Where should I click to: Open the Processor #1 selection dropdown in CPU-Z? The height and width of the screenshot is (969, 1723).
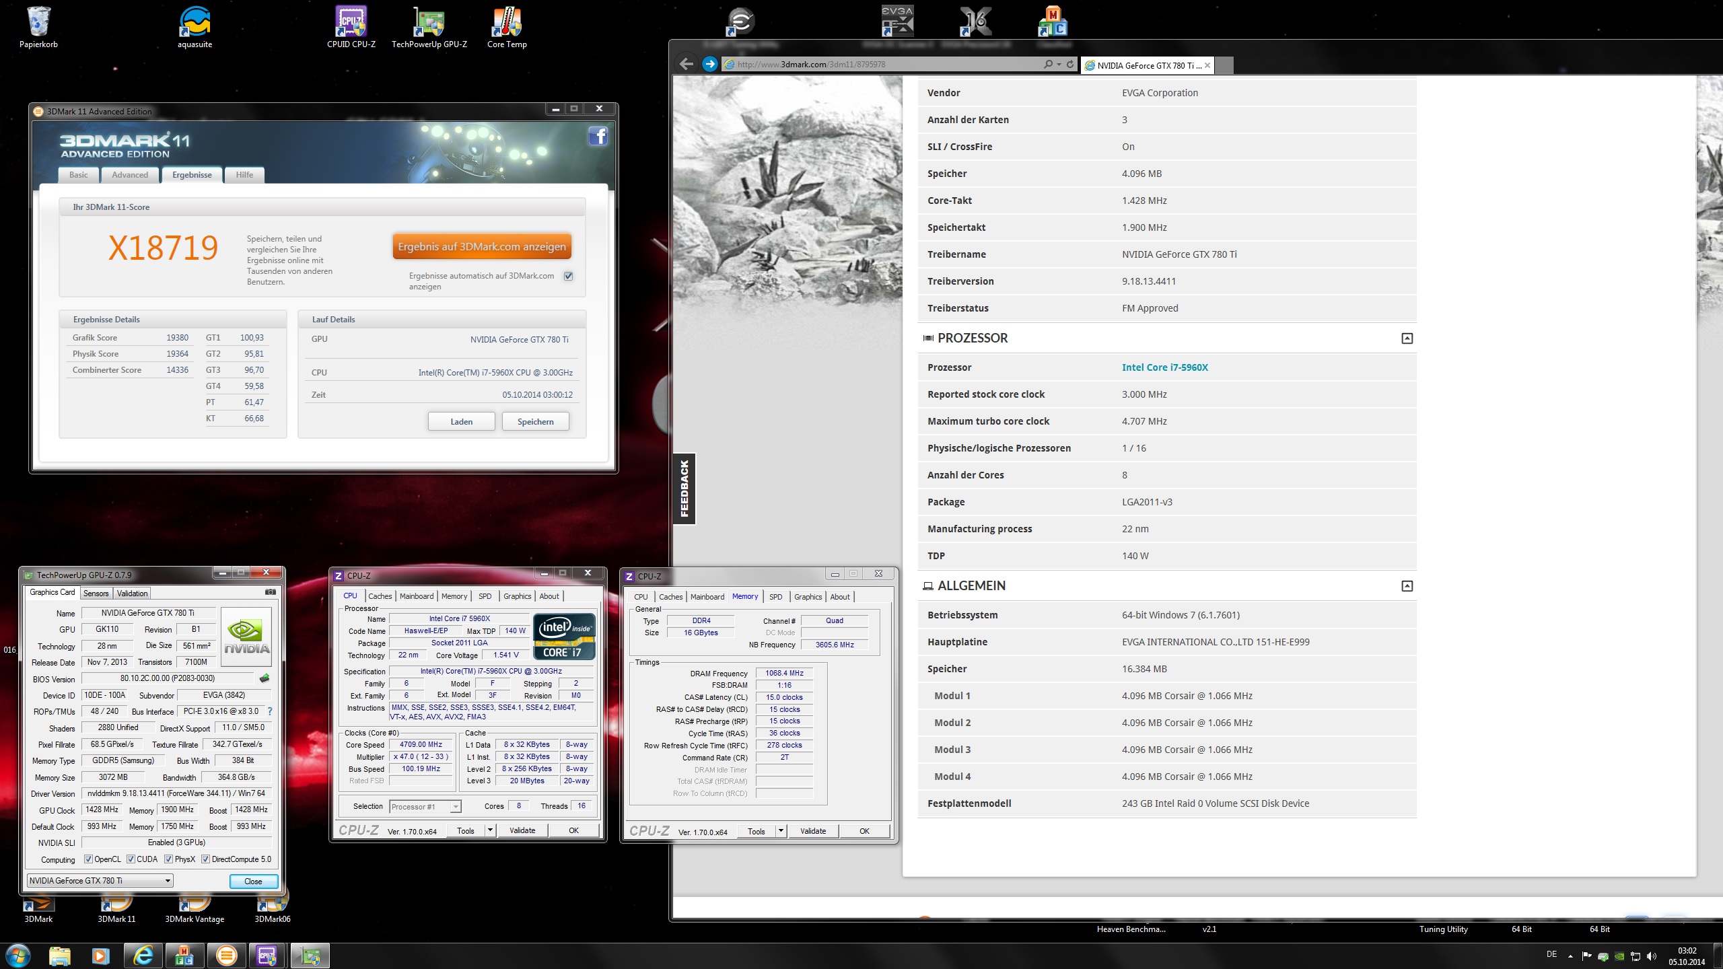point(425,806)
